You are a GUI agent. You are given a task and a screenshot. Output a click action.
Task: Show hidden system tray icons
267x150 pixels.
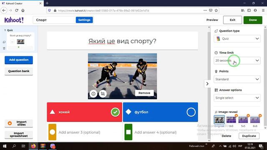pos(220,146)
